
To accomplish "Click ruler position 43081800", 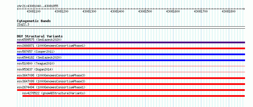I will (x=229, y=12).
